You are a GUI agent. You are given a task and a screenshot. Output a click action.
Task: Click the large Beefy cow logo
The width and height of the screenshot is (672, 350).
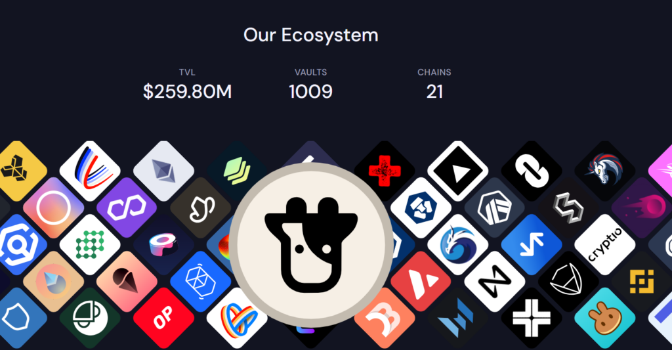(311, 244)
